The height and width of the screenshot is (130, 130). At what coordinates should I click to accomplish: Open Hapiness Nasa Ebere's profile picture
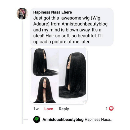coord(22,14)
